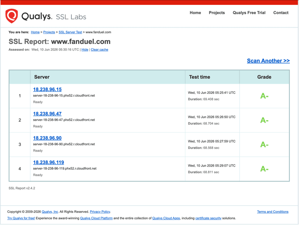Click test time 05:26:50 UTC
299x225 pixels.
click(212, 117)
